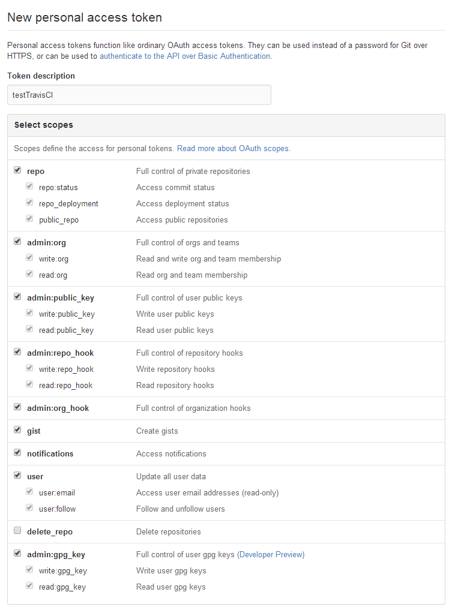The image size is (452, 613).
Task: Enable the delete_repo scope checkbox
Action: [17, 531]
